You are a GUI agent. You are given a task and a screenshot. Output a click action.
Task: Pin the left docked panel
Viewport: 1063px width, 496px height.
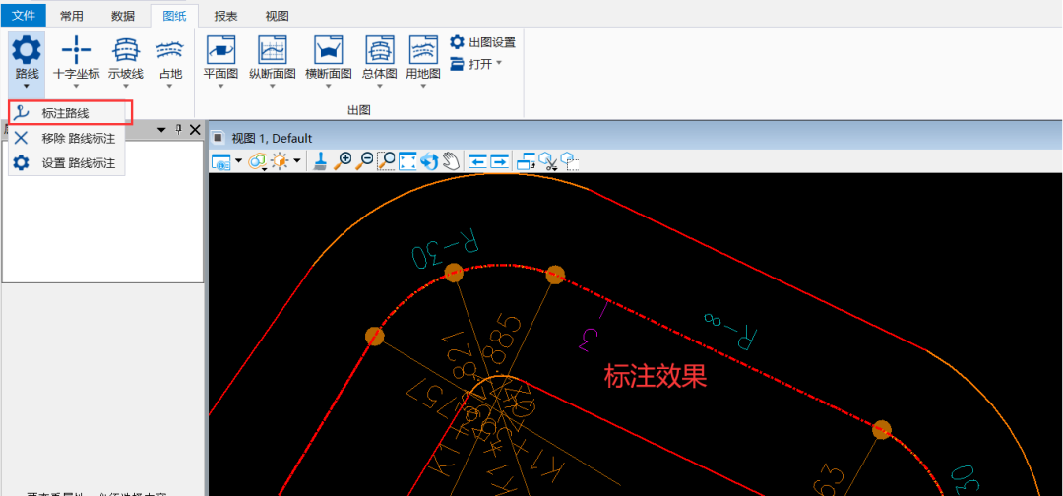(178, 130)
